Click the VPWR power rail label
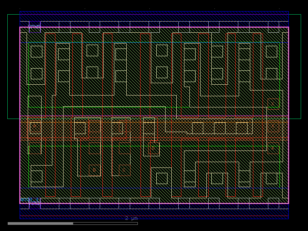Screen dimensions: 308x231 (x=34, y=25)
